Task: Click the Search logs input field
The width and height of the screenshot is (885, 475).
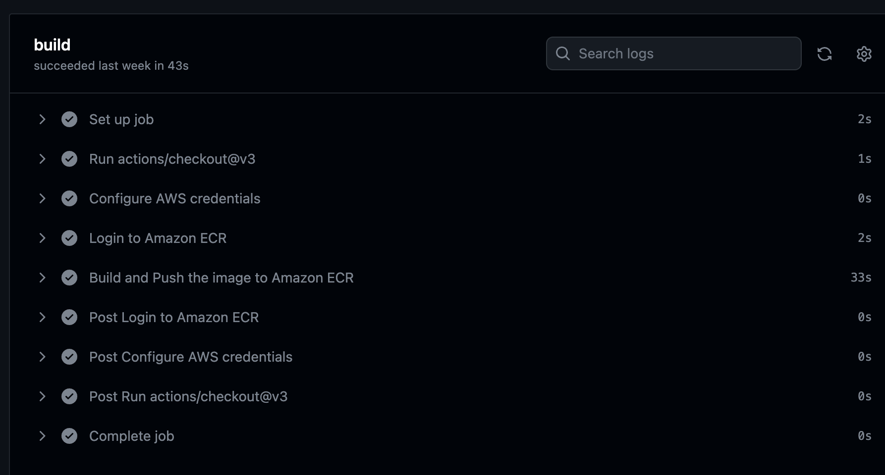Action: click(673, 53)
